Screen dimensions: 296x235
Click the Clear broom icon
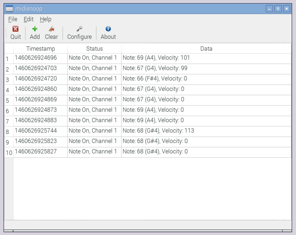tap(51, 29)
